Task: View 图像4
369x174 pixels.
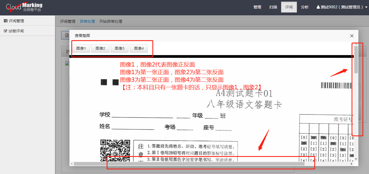Action: tap(139, 48)
